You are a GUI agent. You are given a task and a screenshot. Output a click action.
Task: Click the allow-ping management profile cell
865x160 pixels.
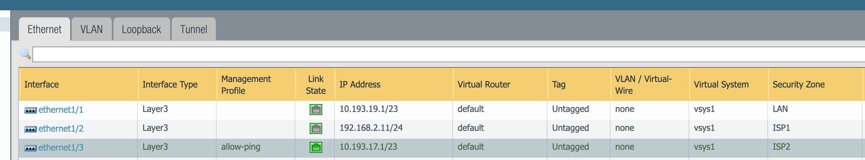[x=241, y=147]
